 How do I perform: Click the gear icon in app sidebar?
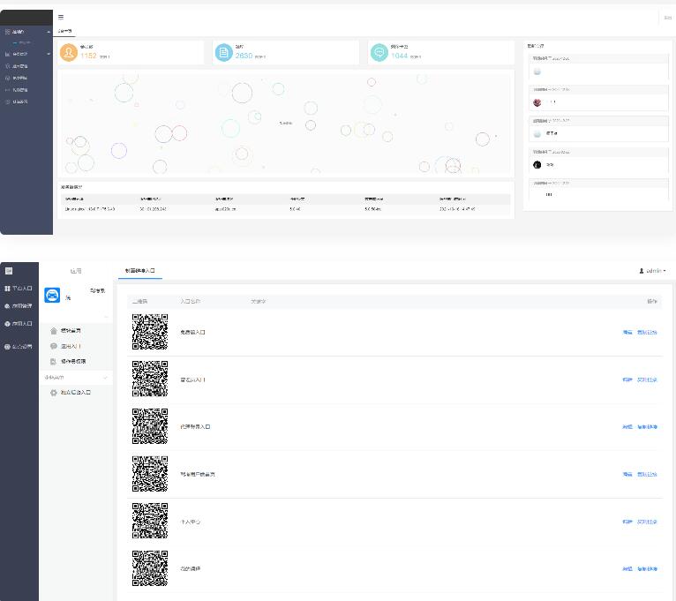tap(54, 392)
